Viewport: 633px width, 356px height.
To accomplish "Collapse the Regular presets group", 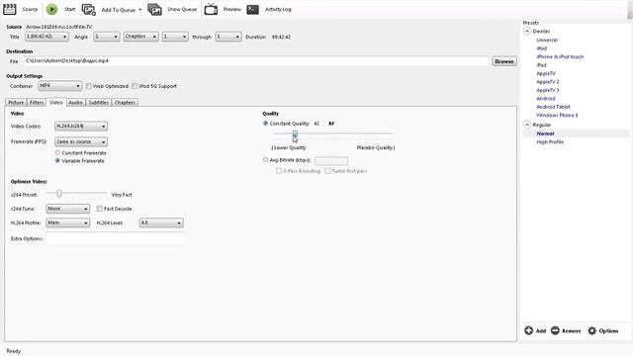I will coord(527,125).
